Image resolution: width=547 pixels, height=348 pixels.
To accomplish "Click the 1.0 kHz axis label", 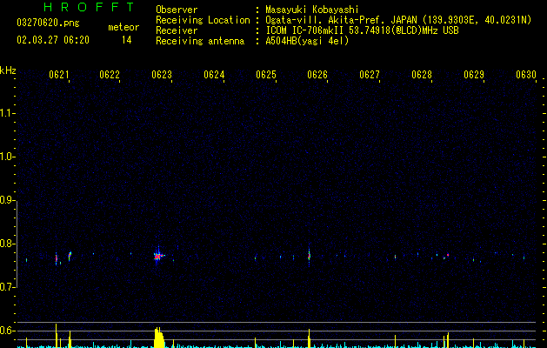I will (x=7, y=156).
